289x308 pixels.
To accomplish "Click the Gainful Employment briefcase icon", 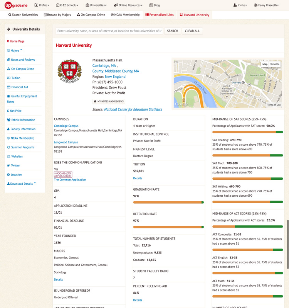I will pyautogui.click(x=8, y=96).
